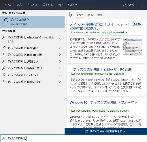Click description text of pctrouble.net result
This screenshot has width=147, height=142.
coord(105,85)
